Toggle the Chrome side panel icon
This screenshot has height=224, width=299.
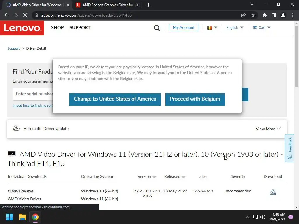tap(274, 15)
